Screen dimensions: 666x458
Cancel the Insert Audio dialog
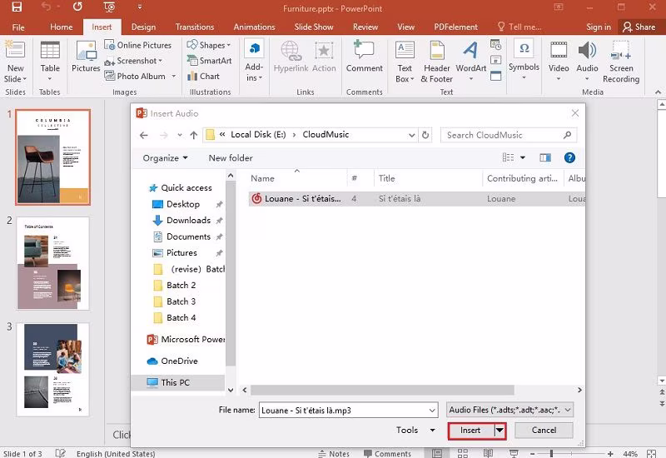[x=544, y=431]
